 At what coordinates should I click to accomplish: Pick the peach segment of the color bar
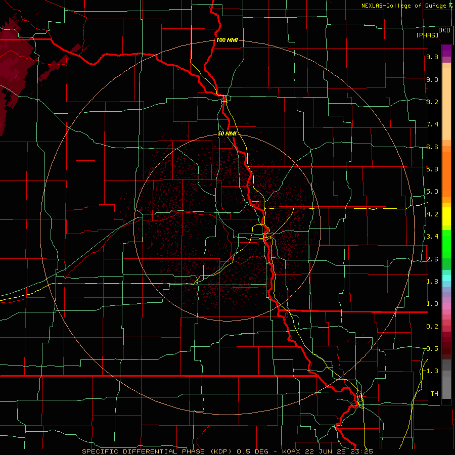(x=446, y=104)
